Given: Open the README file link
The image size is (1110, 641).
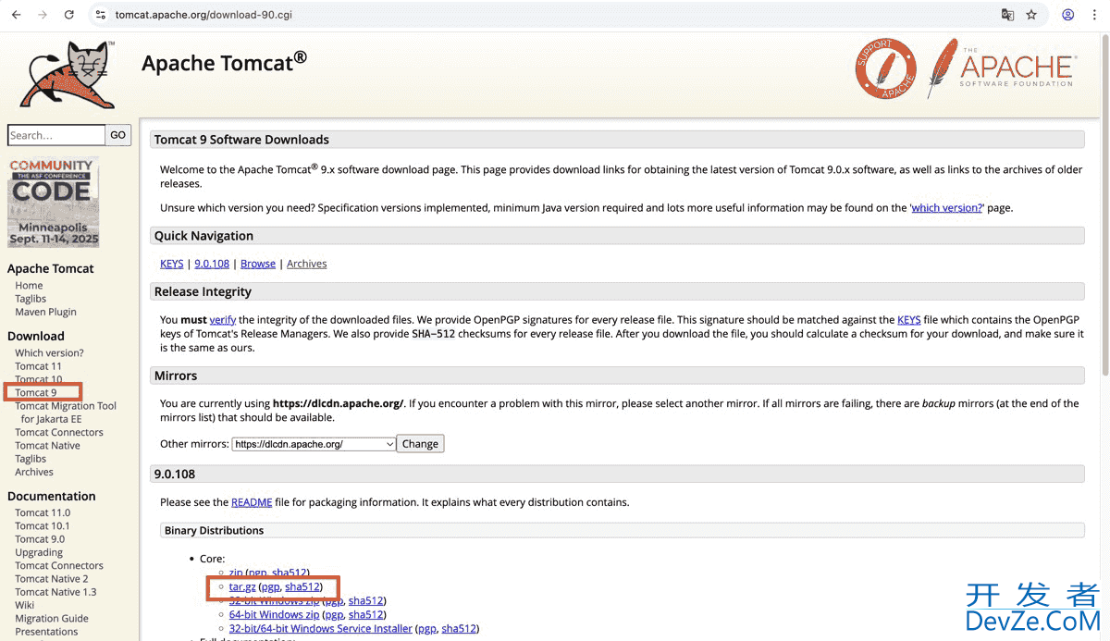Looking at the screenshot, I should click(x=252, y=502).
